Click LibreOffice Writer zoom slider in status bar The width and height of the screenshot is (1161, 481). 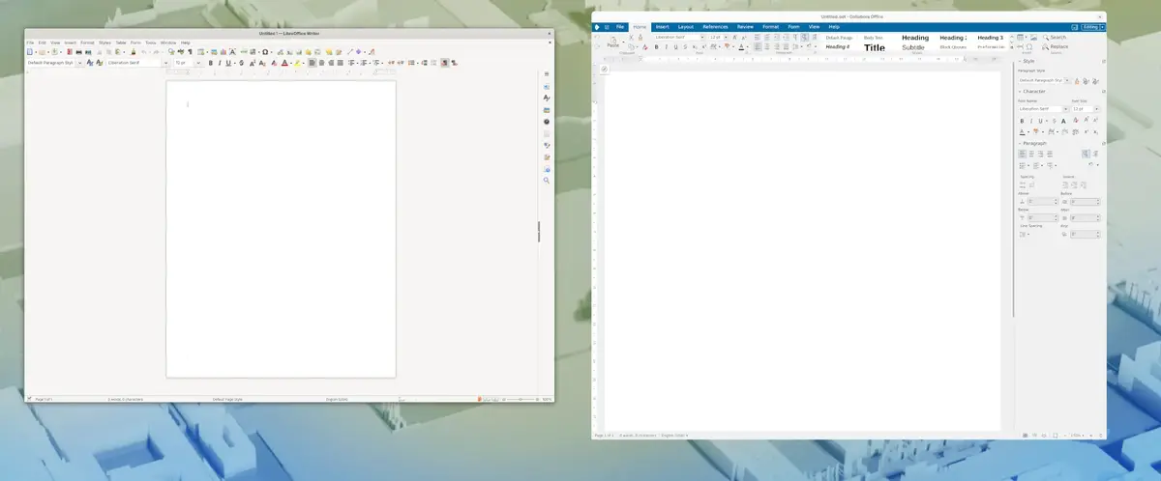[521, 399]
